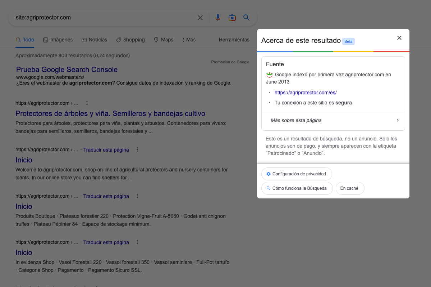This screenshot has height=287, width=431.
Task: Open https://agriprotector.com/es/ link in panel
Action: [306, 93]
